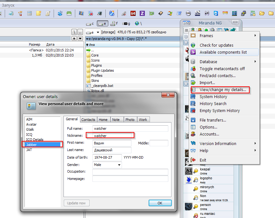
Task: Open the yellow new note toolbar icon
Action: [x=39, y=13]
